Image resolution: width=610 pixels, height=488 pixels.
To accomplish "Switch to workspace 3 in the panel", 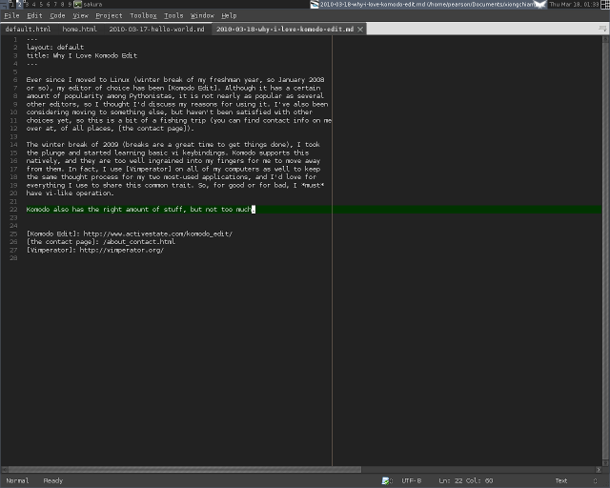I will click(x=27, y=4).
